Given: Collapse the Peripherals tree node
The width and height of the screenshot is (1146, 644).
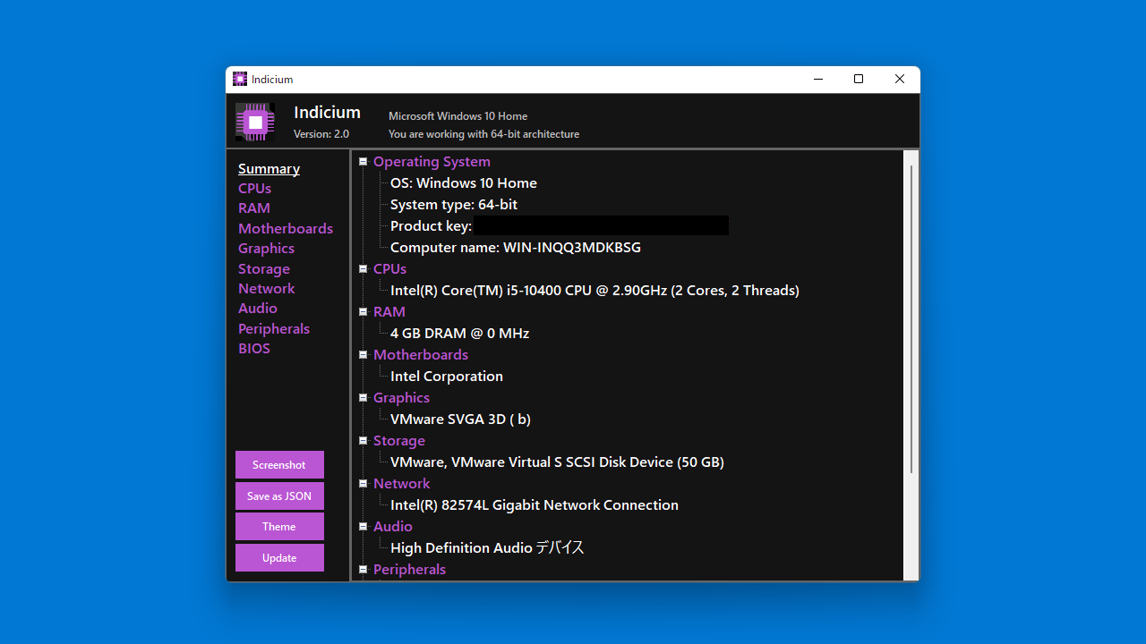Looking at the screenshot, I should (x=363, y=570).
